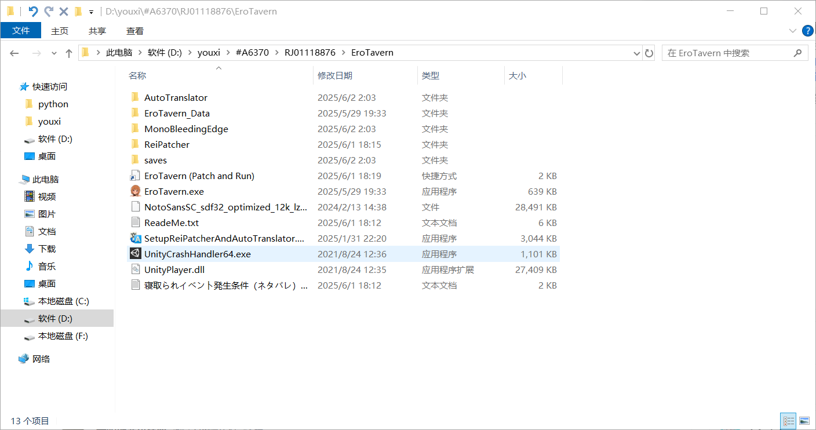Select 软件 (D:) under quick access
Image resolution: width=816 pixels, height=430 pixels.
[55, 139]
